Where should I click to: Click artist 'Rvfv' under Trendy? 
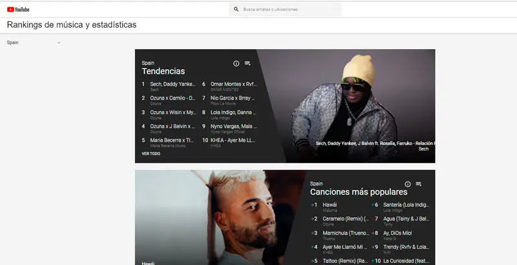(387, 253)
